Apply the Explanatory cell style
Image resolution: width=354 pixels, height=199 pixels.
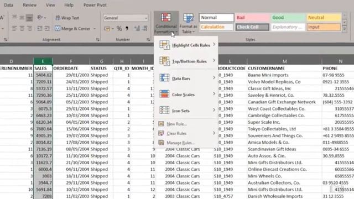288,27
